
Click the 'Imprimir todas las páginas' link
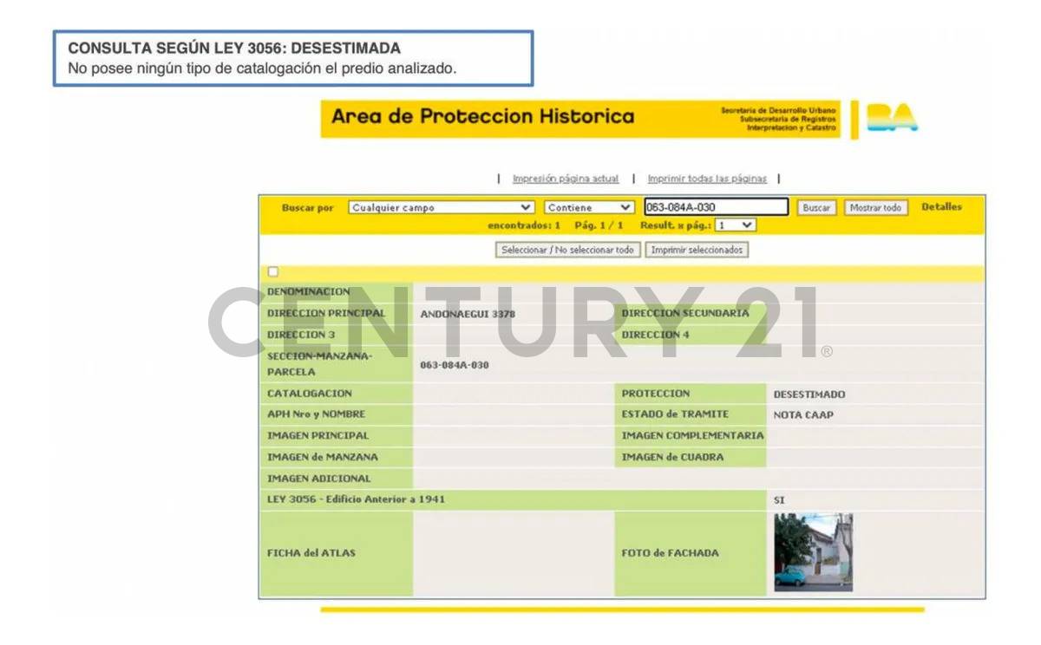[x=707, y=179]
